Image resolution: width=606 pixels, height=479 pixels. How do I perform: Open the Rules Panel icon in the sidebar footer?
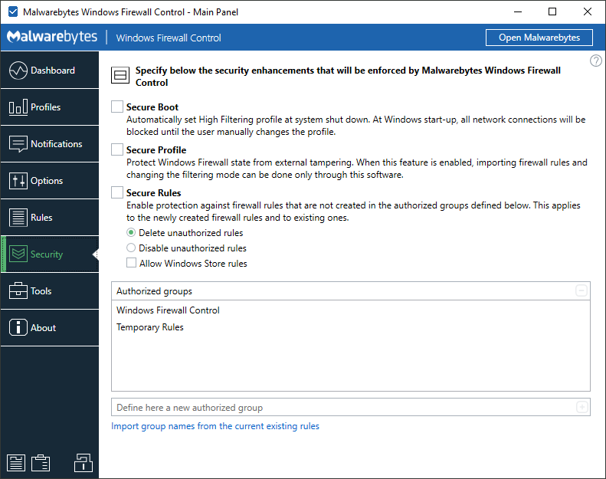[16, 463]
